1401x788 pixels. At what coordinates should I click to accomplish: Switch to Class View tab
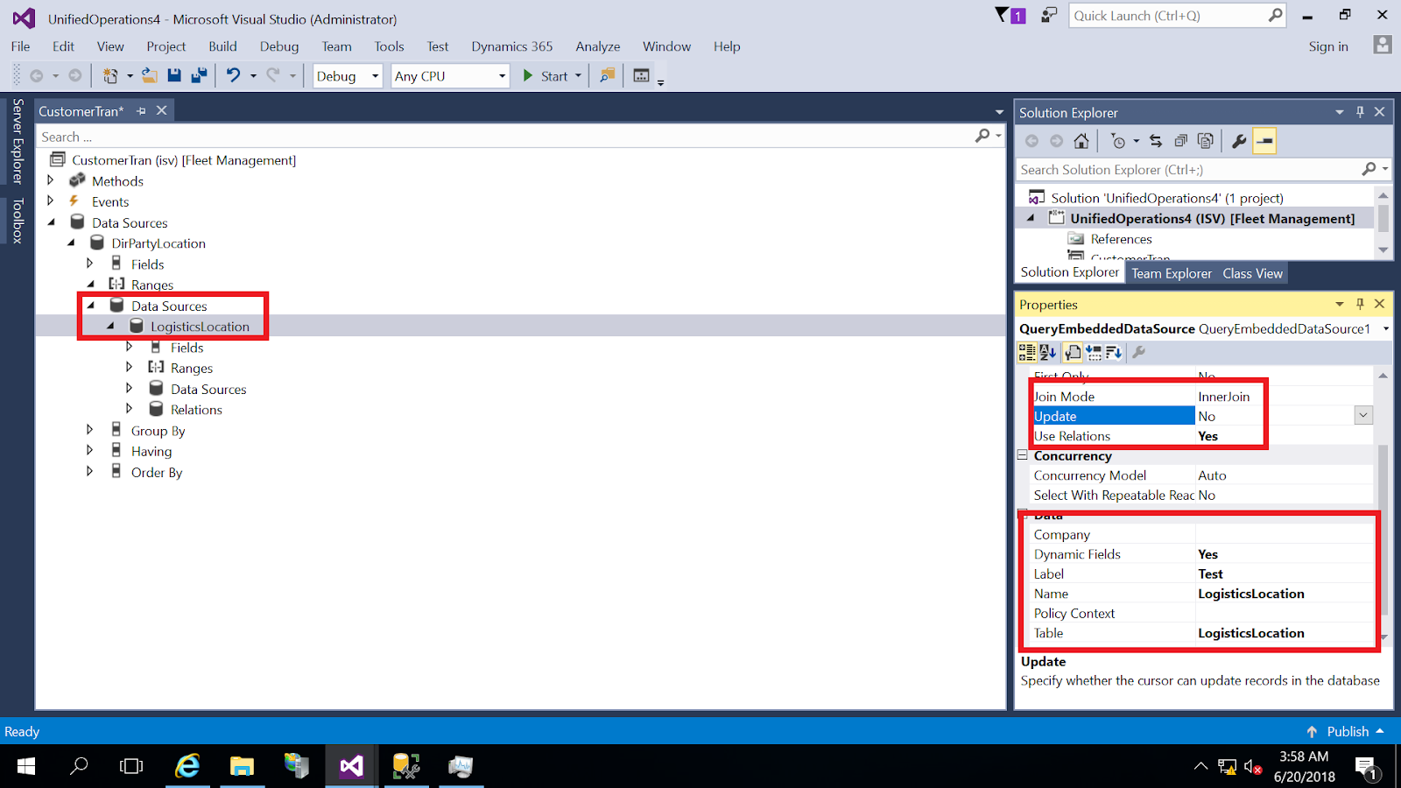click(x=1252, y=273)
